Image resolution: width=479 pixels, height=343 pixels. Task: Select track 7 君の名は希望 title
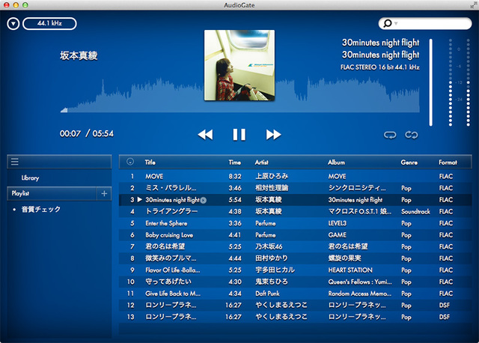[x=165, y=246]
